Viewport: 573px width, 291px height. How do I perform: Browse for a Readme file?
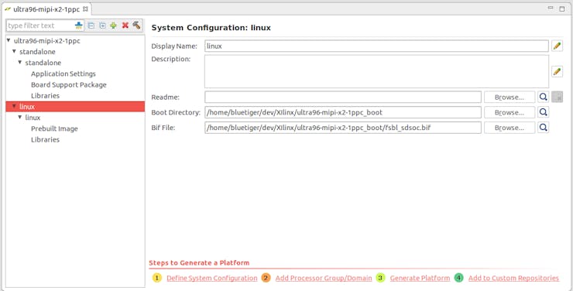point(510,97)
